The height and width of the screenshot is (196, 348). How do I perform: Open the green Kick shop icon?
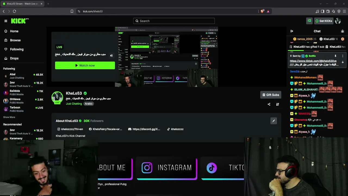[x=309, y=21]
